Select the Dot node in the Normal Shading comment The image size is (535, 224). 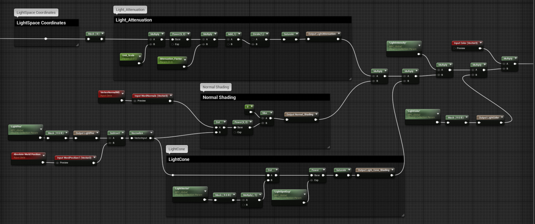coord(220,127)
